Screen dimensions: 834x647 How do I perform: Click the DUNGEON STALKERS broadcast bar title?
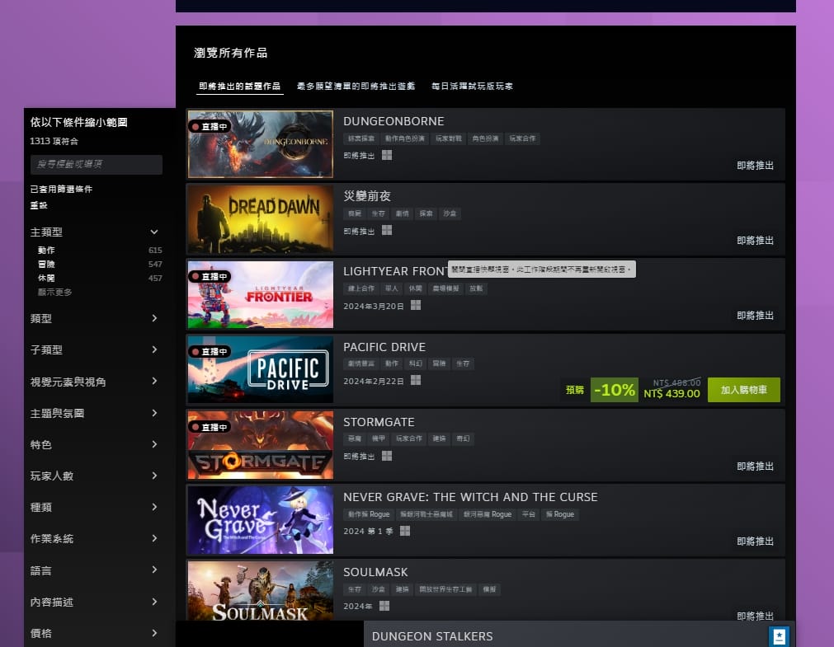pyautogui.click(x=432, y=636)
